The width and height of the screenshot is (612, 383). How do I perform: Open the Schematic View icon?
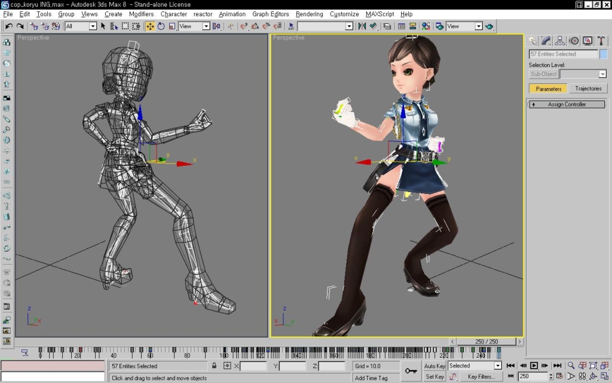[x=412, y=26]
